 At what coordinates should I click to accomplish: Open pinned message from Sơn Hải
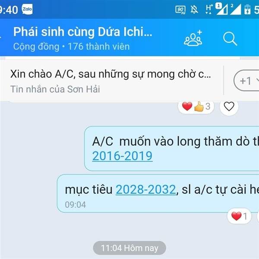coord(111,81)
